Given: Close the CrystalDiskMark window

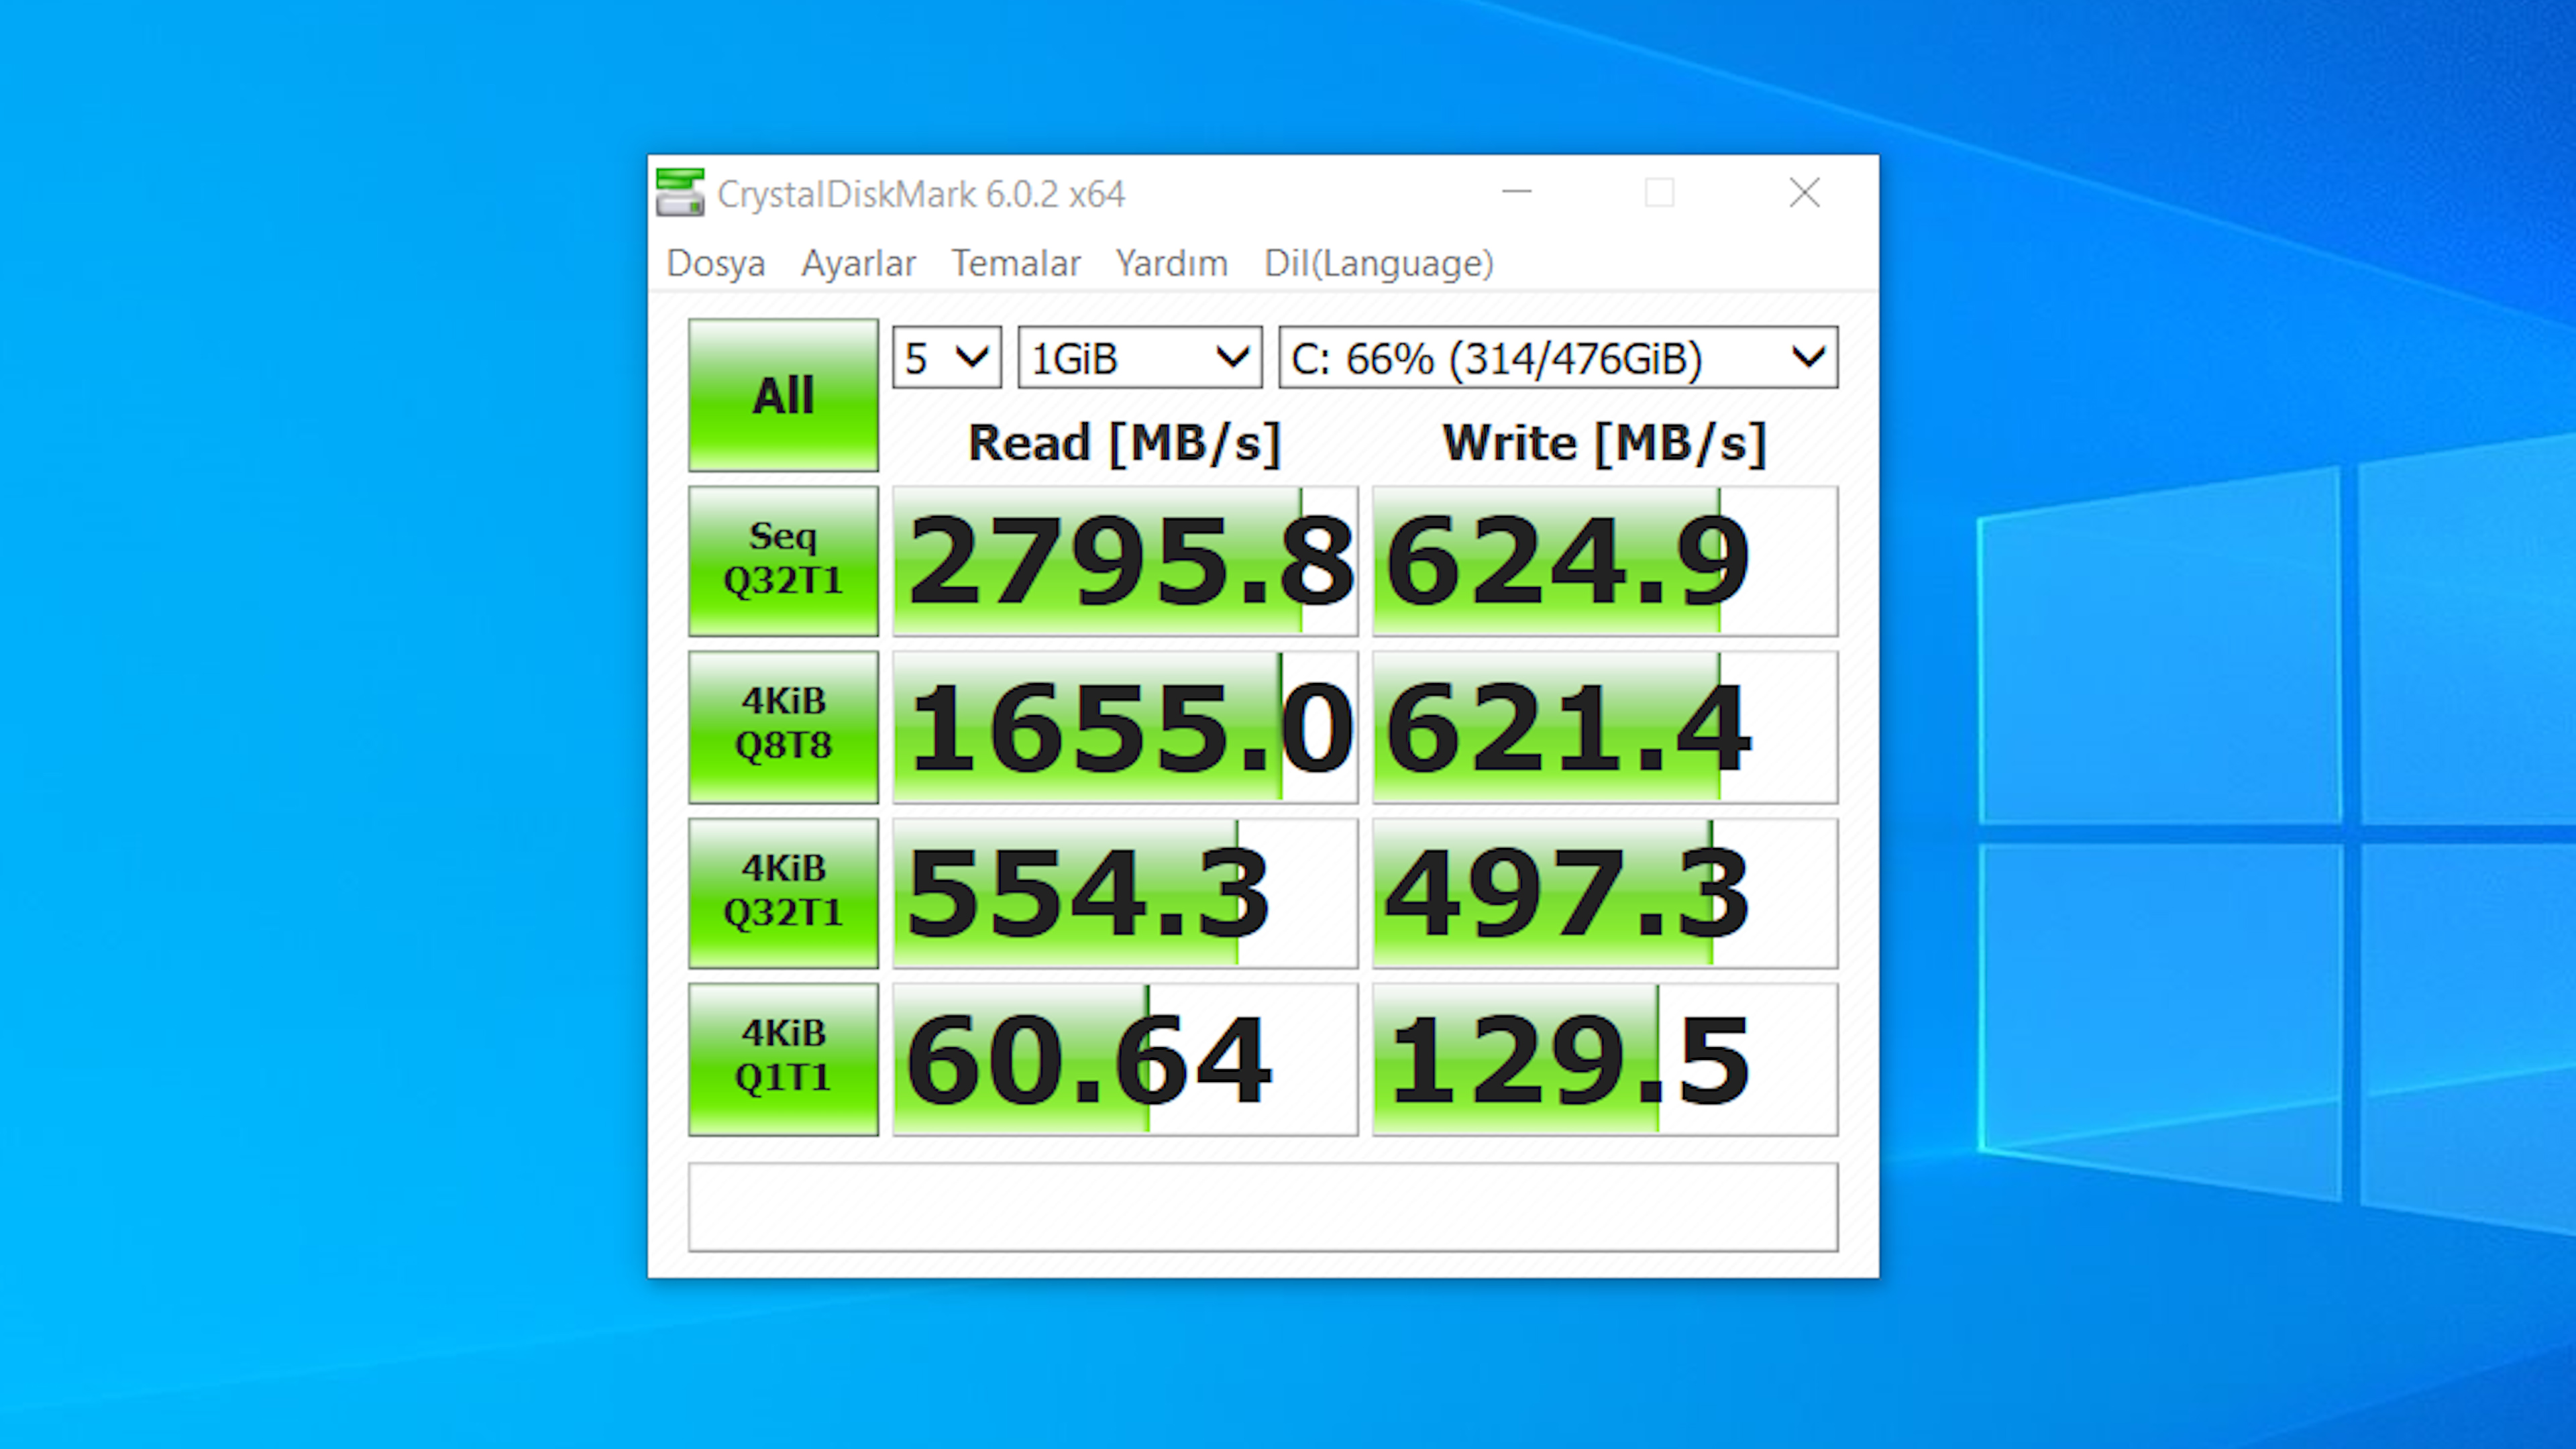Looking at the screenshot, I should [x=1805, y=192].
